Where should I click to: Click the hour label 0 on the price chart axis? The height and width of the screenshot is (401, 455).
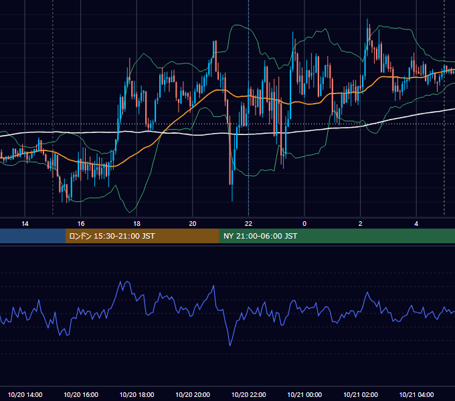click(304, 224)
